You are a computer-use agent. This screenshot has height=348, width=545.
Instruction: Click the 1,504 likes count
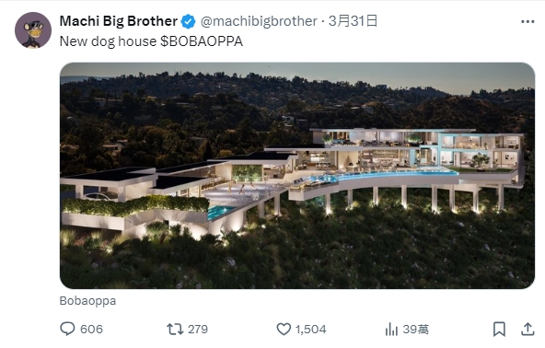[x=311, y=330]
